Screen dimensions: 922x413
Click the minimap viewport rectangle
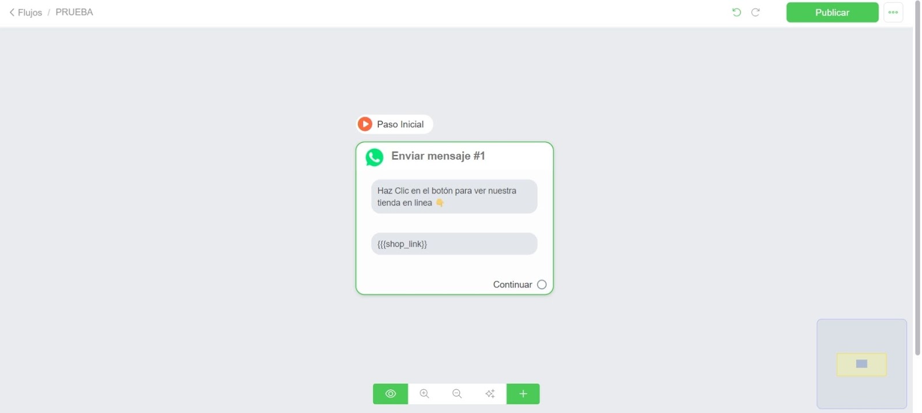tap(861, 364)
